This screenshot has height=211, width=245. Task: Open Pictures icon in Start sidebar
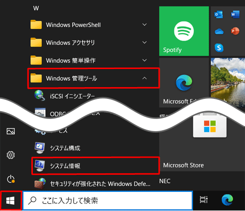11,131
